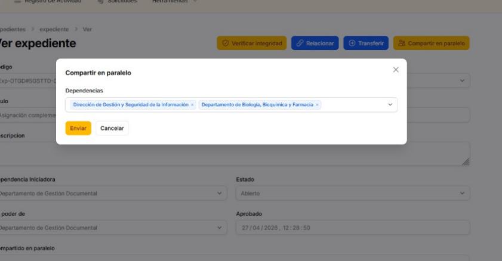The height and width of the screenshot is (261, 502).
Task: Close the Compartir en paralelo dialog
Action: pyautogui.click(x=396, y=70)
